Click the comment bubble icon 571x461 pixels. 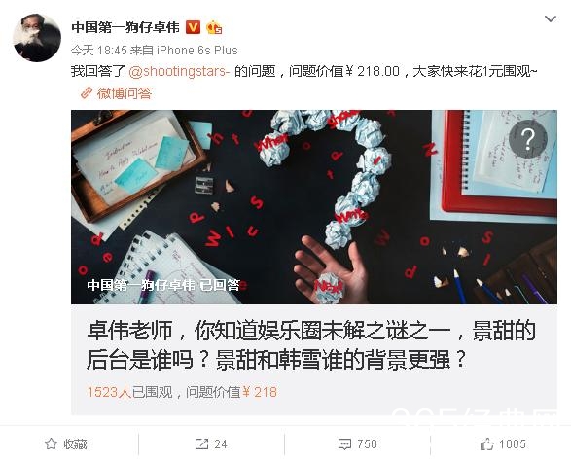tap(344, 444)
